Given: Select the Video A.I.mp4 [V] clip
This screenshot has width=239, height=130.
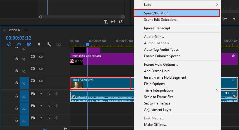Looking at the screenshot, I should (100, 83).
